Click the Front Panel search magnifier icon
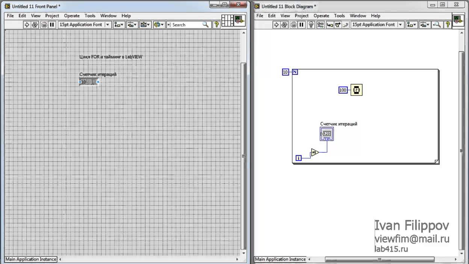 click(x=205, y=25)
